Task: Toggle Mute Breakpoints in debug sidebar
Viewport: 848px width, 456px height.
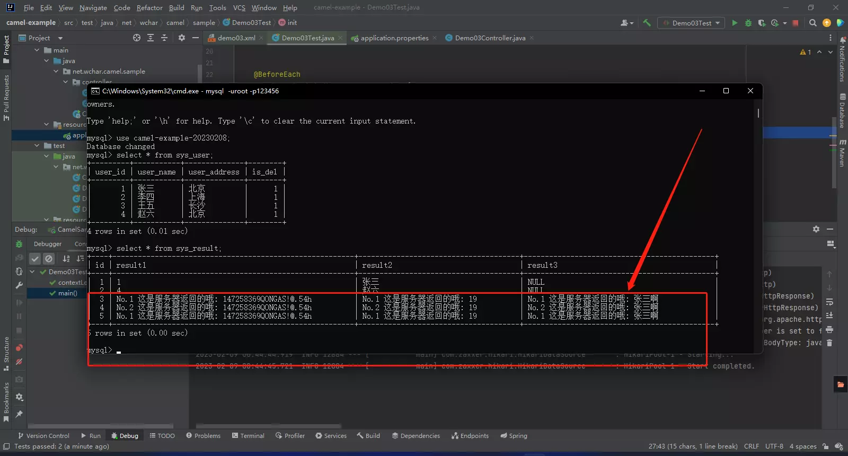Action: [19, 362]
